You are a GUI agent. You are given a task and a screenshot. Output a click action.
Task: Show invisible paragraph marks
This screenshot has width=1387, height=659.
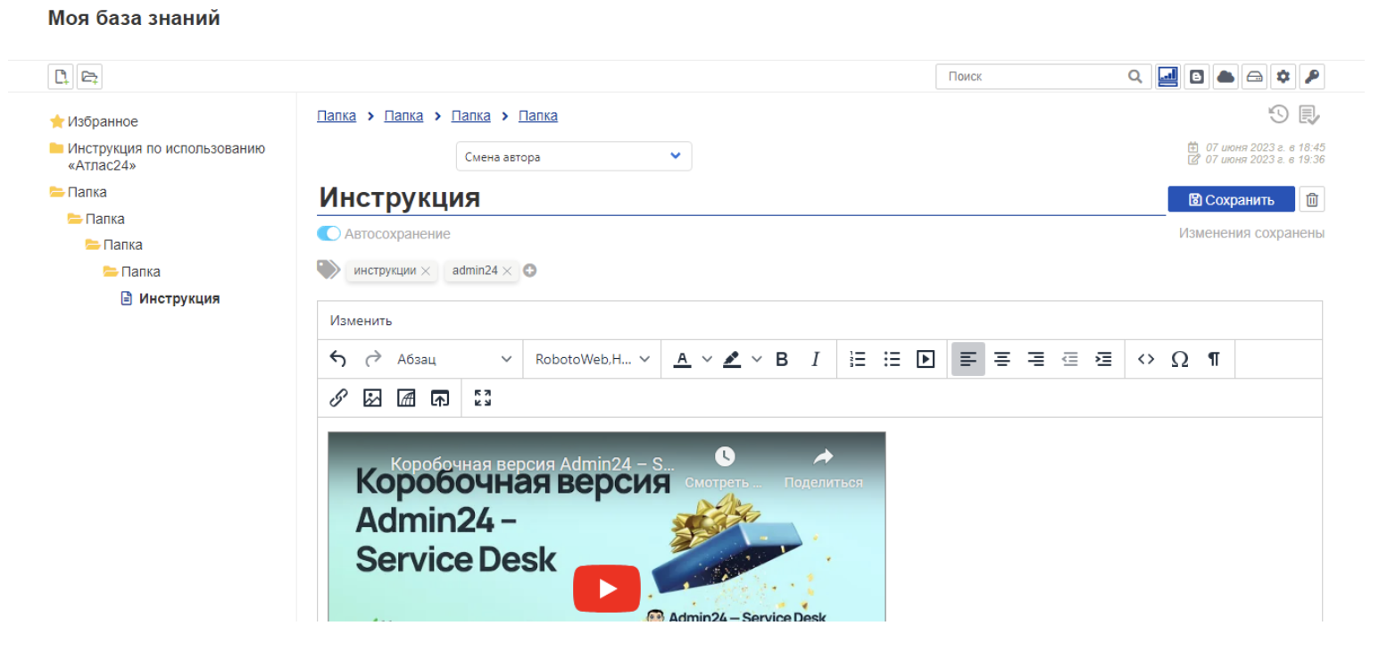(x=1214, y=359)
